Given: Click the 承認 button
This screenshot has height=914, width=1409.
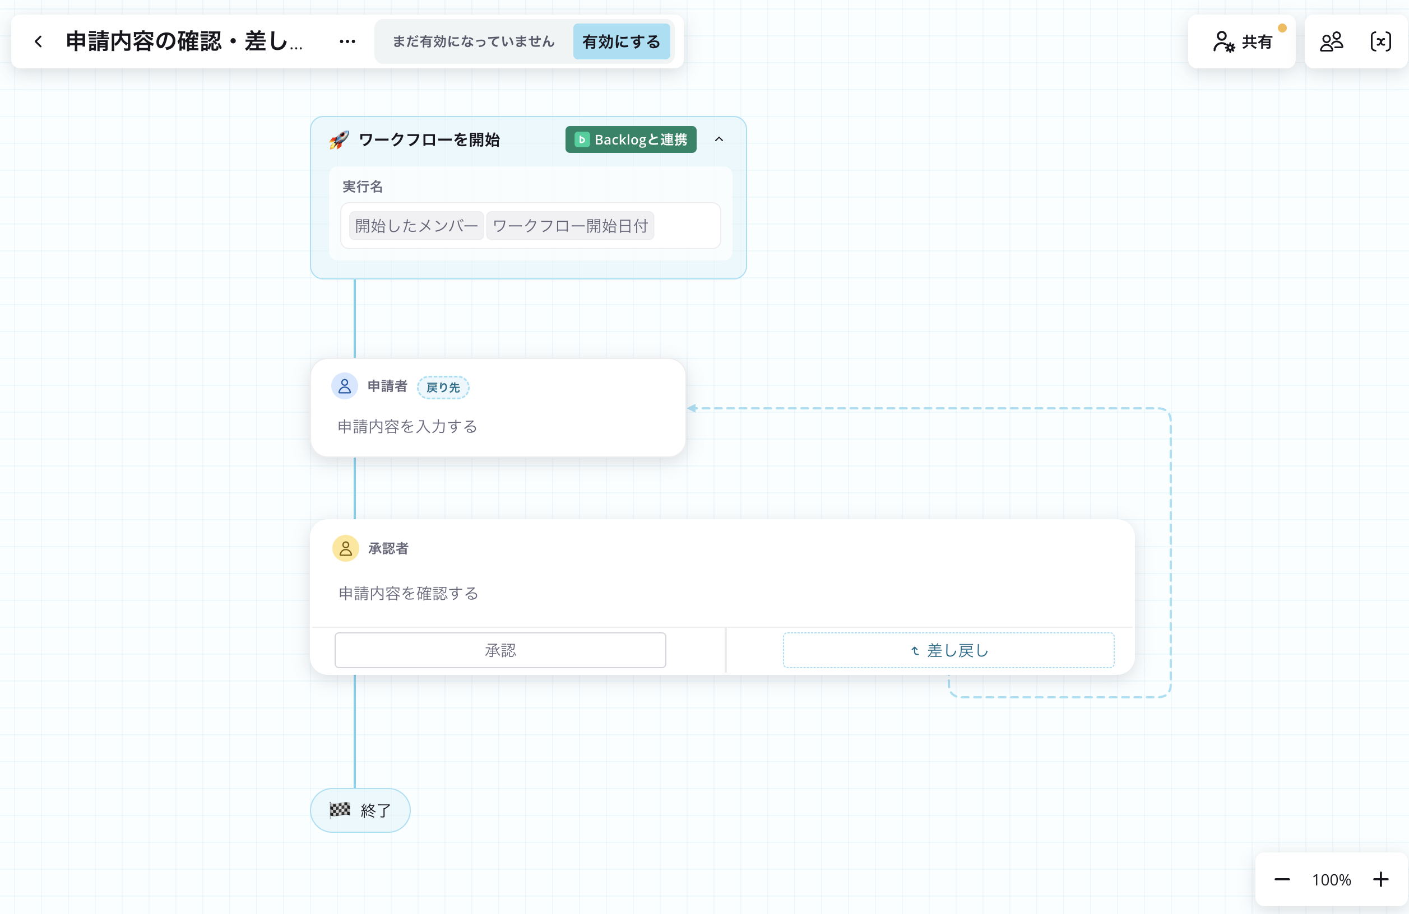Looking at the screenshot, I should (x=500, y=650).
